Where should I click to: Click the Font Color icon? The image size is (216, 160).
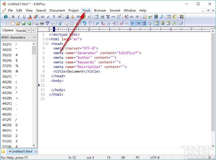tap(30, 17)
